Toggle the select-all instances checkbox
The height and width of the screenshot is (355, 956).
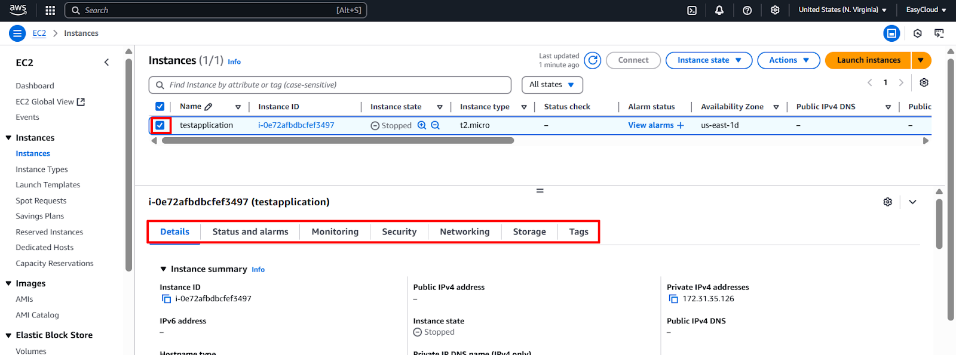[x=160, y=107]
